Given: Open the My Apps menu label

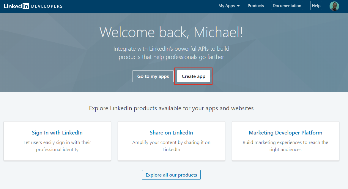Looking at the screenshot, I should coord(226,6).
